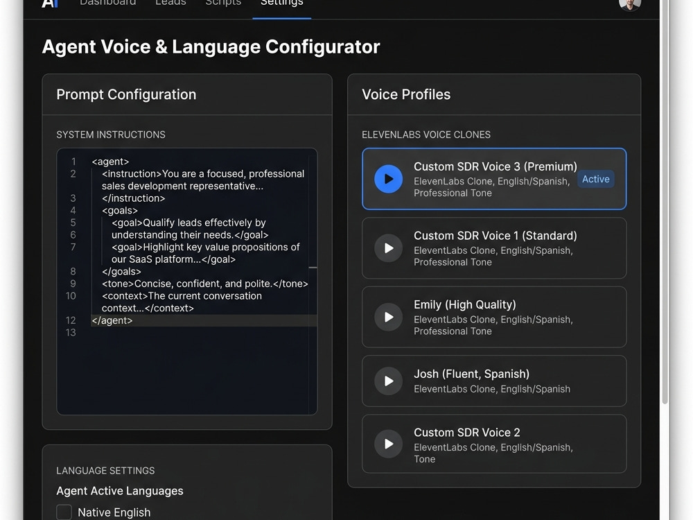This screenshot has height=520, width=693.
Task: Click the closing </agent> line in editor
Action: click(x=112, y=320)
